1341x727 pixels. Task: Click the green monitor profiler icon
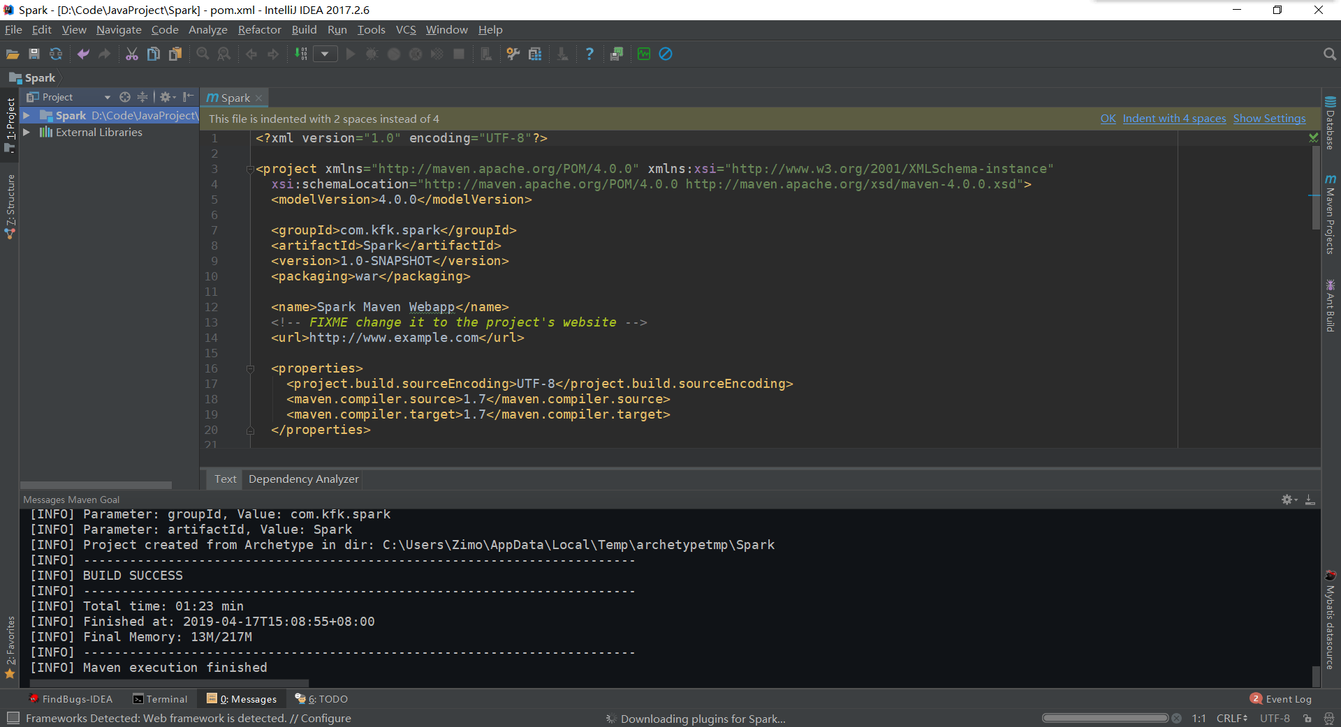pos(644,54)
